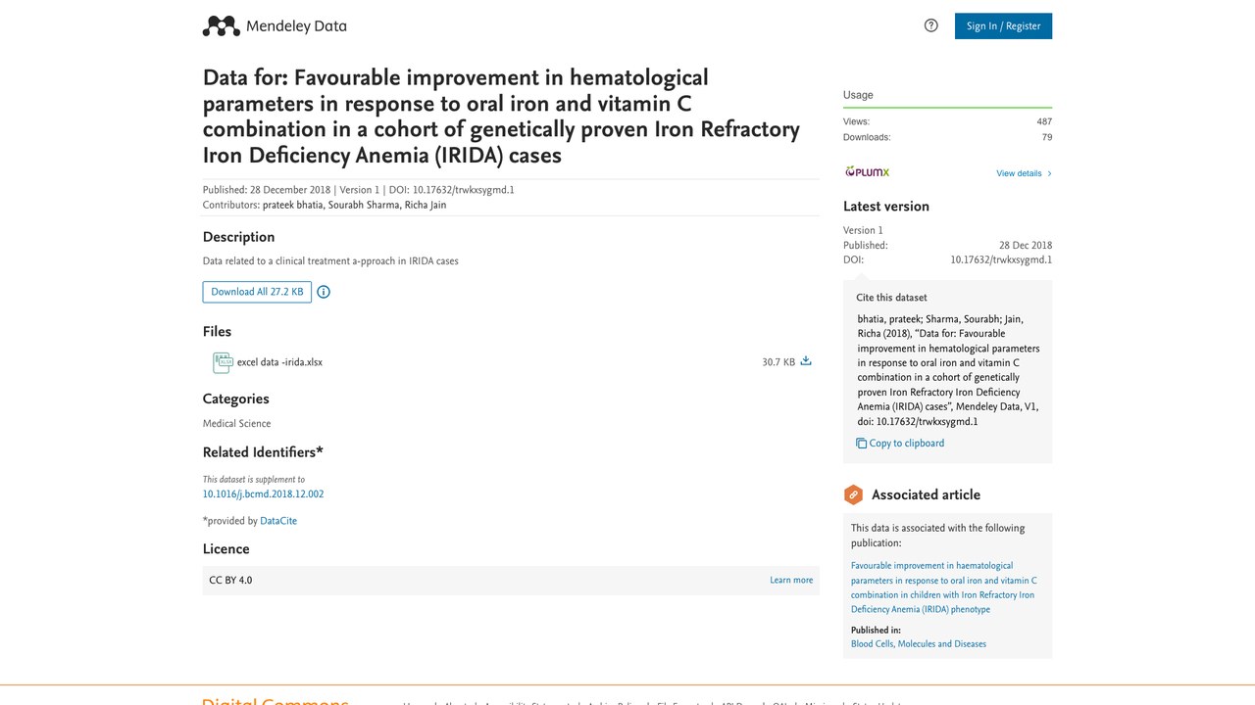Screen dimensions: 1255x705
Task: Click Sign In / Register button
Action: coord(1003,26)
